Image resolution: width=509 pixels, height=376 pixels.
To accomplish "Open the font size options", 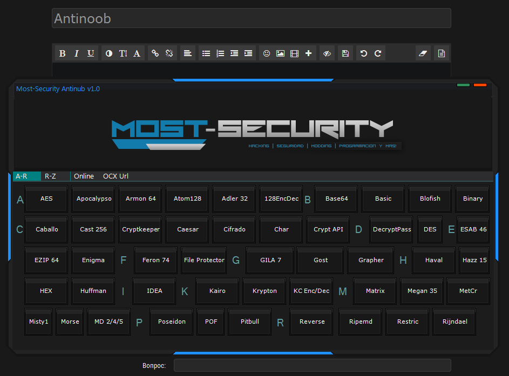I will pyautogui.click(x=123, y=53).
